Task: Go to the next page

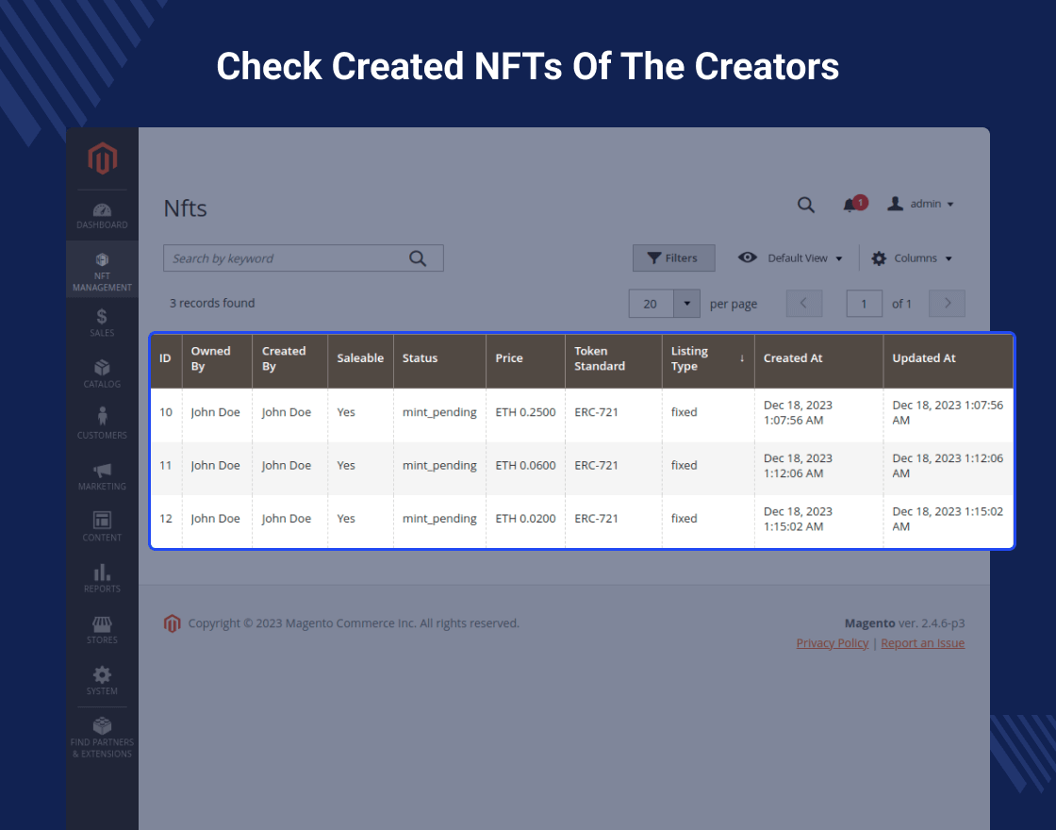Action: click(947, 303)
